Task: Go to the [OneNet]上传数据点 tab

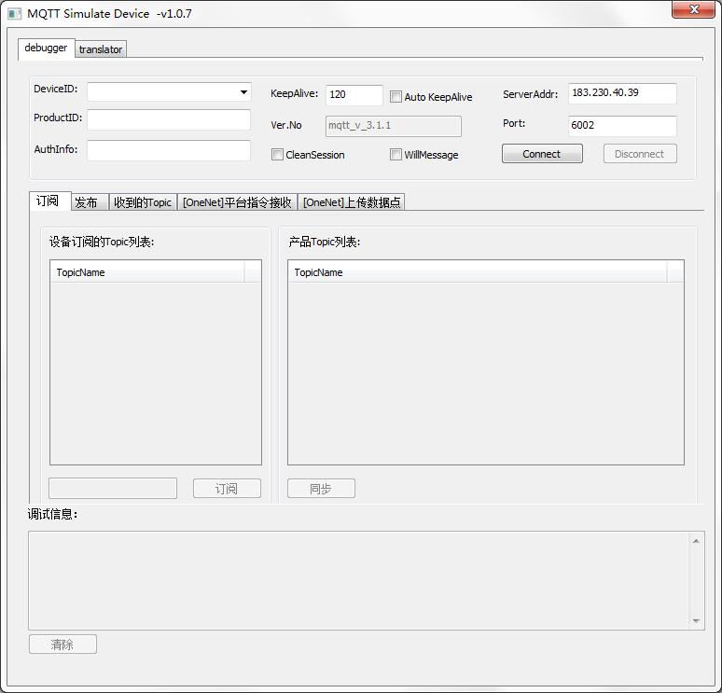Action: (352, 202)
